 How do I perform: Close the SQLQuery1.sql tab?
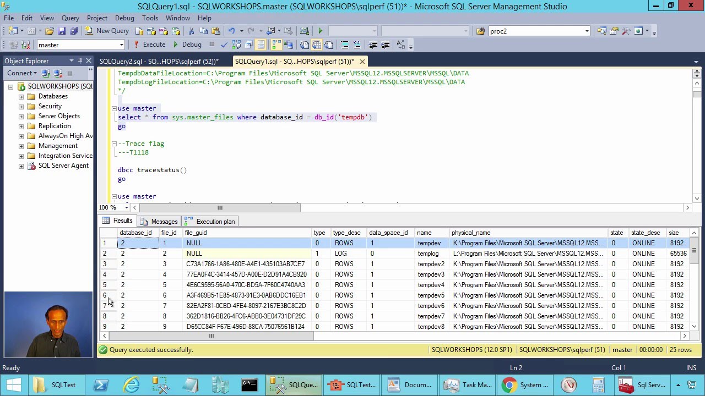(362, 61)
